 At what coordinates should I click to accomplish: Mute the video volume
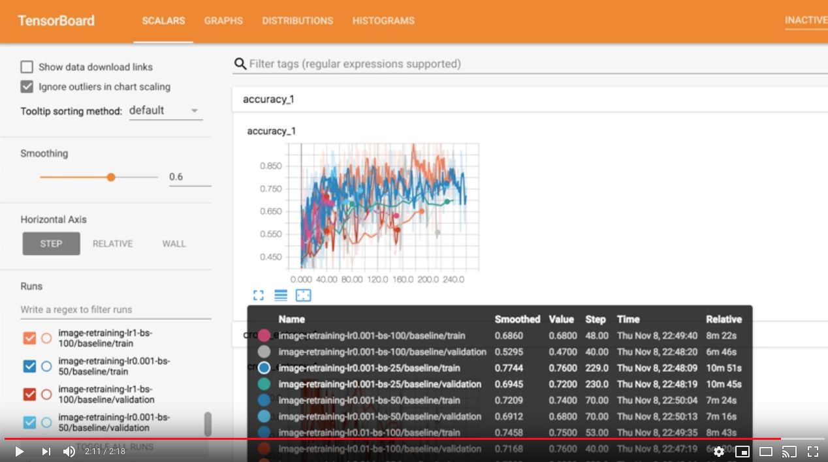[69, 451]
